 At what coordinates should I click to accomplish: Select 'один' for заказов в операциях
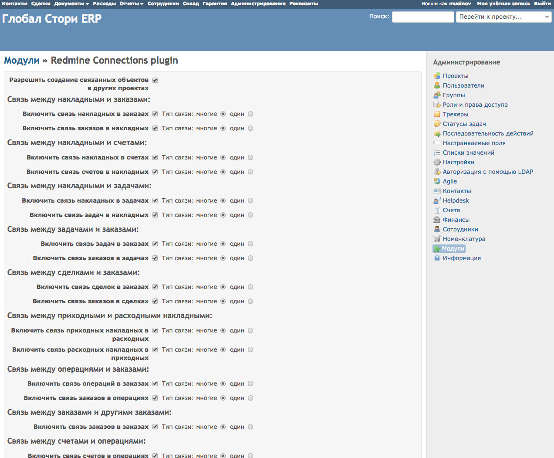250,398
